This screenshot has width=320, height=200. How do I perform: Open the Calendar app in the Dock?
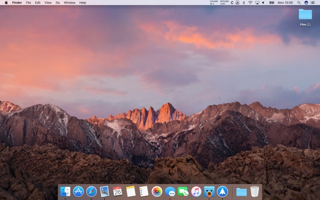[x=117, y=191]
